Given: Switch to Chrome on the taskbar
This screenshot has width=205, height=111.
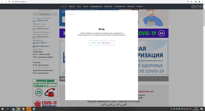Looking at the screenshot, I should tap(18, 109).
